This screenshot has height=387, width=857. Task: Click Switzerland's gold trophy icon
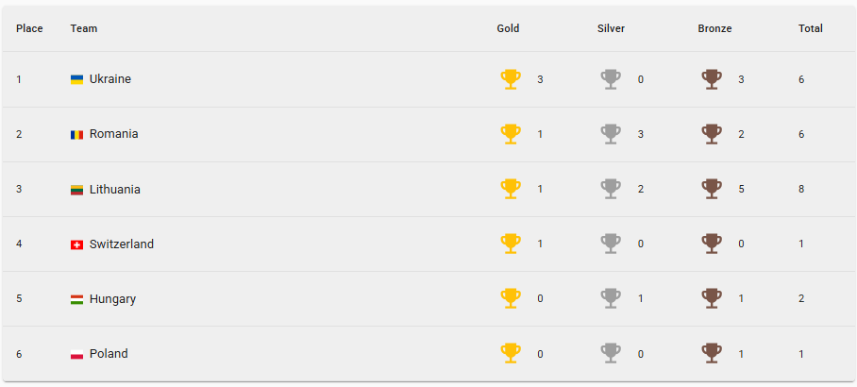pyautogui.click(x=511, y=244)
